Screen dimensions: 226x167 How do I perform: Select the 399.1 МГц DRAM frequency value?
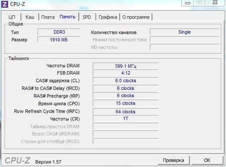pyautogui.click(x=126, y=66)
